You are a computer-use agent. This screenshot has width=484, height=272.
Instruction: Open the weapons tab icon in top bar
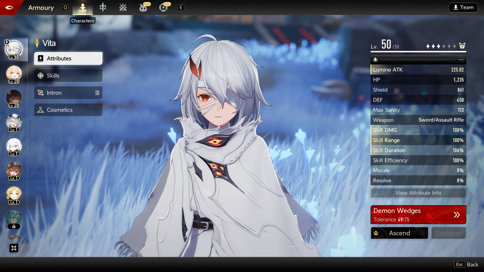pyautogui.click(x=103, y=8)
